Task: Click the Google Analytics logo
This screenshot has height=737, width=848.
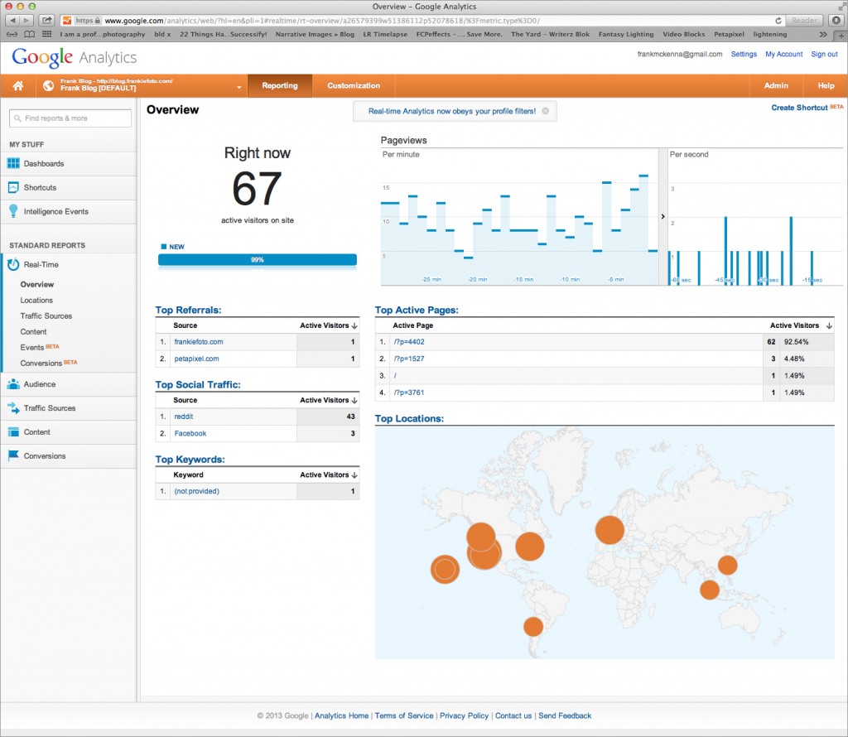Action: pos(74,57)
